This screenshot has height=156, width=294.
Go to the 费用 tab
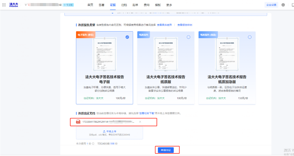(146, 5)
